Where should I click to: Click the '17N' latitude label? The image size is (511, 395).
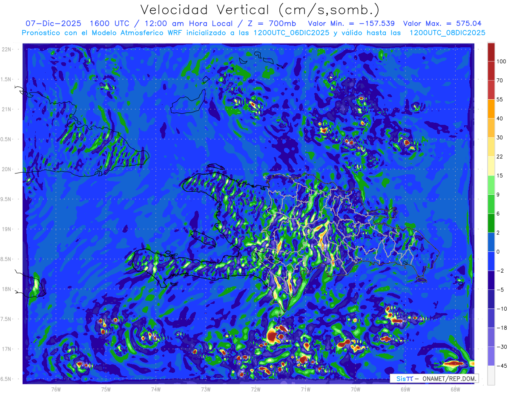pos(6,349)
